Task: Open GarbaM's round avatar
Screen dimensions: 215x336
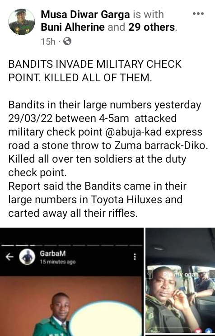Action: tap(27, 257)
